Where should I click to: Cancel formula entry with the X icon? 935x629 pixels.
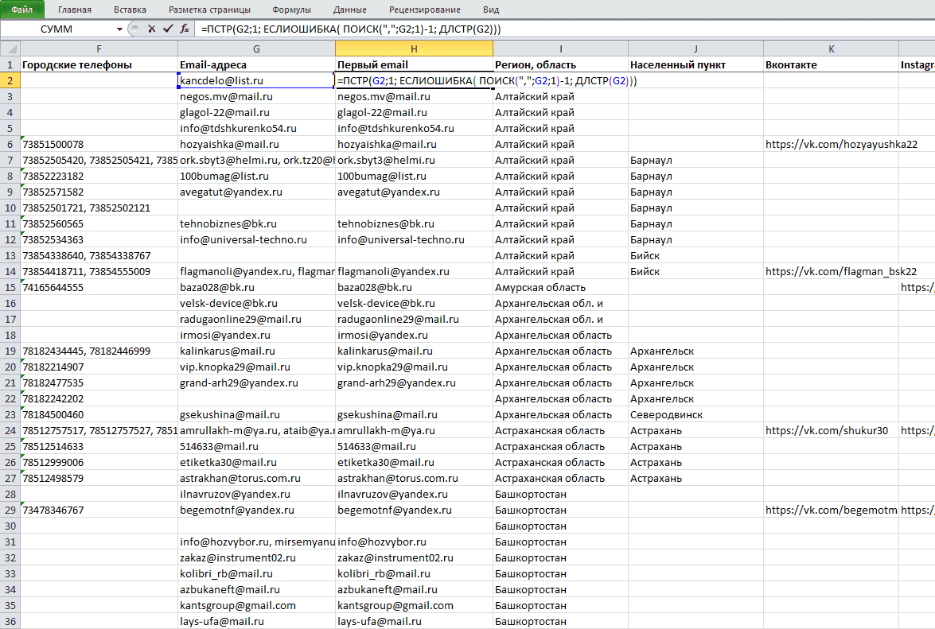(x=151, y=29)
